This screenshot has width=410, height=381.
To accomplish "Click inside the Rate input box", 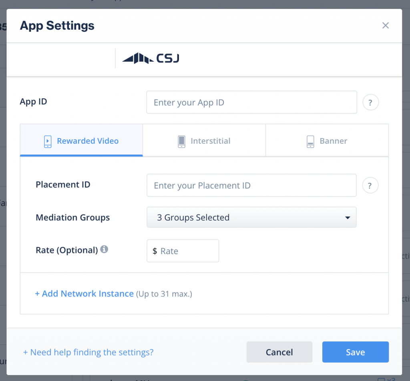I will click(184, 251).
